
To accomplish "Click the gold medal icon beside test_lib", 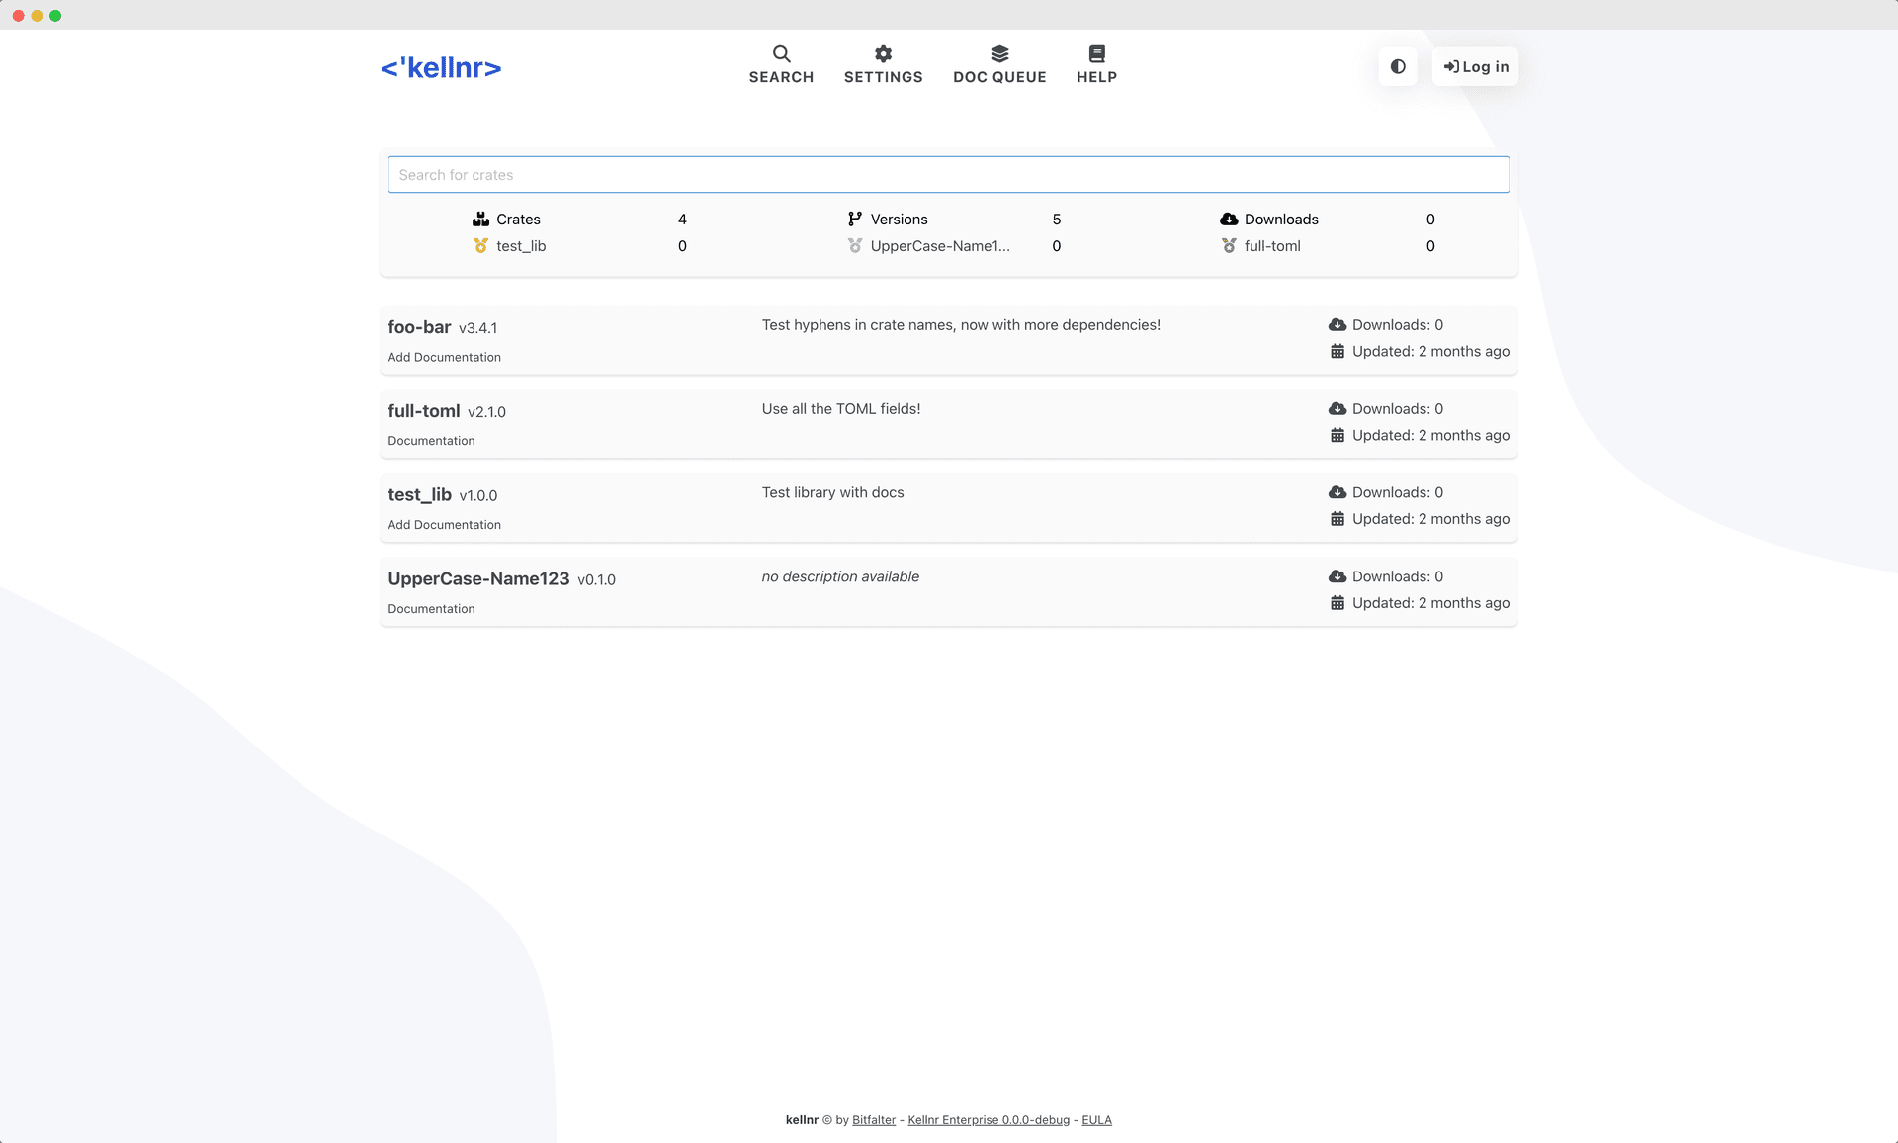I will point(481,245).
